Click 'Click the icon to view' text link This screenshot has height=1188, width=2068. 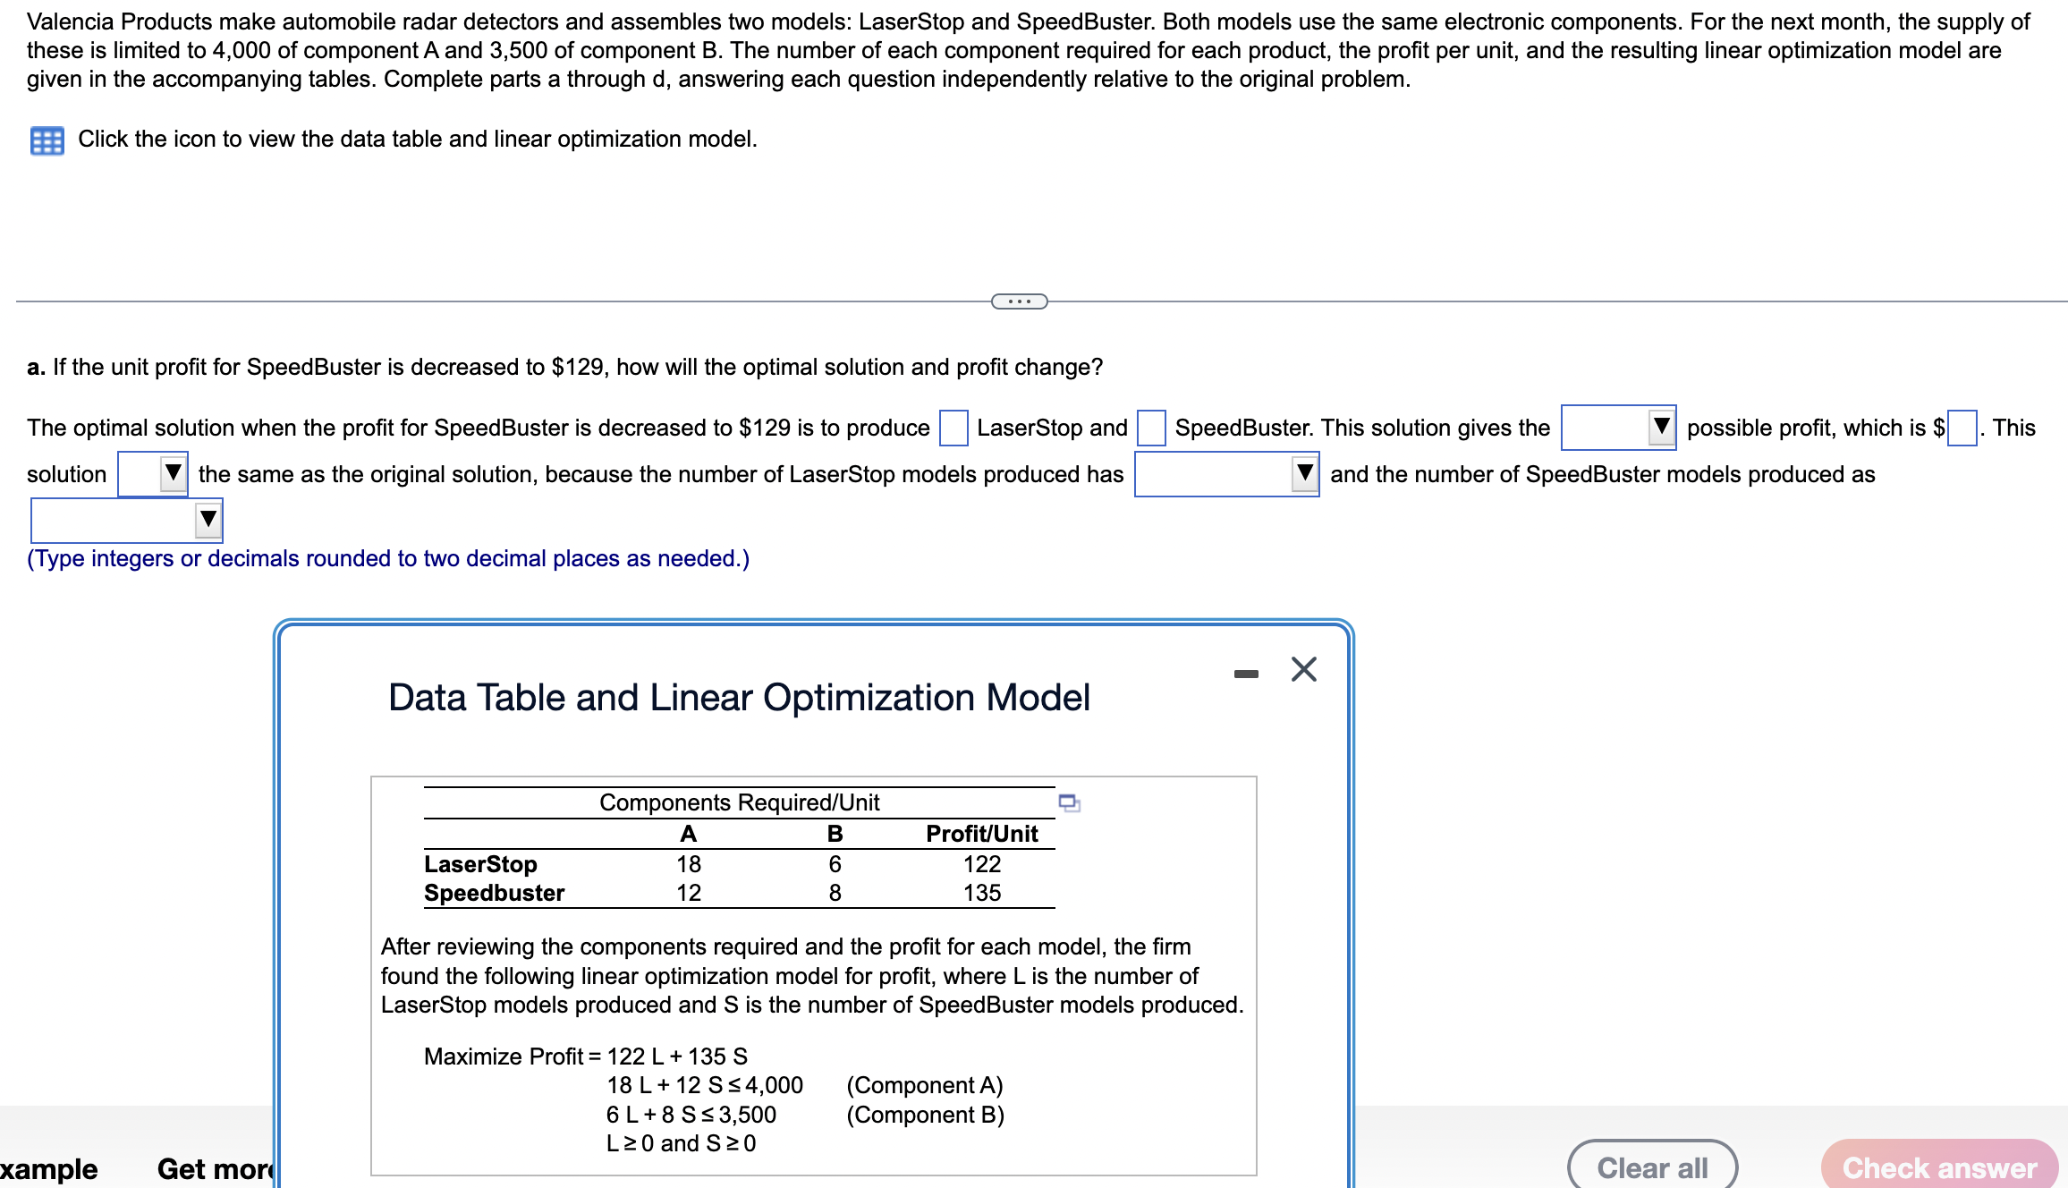[417, 139]
